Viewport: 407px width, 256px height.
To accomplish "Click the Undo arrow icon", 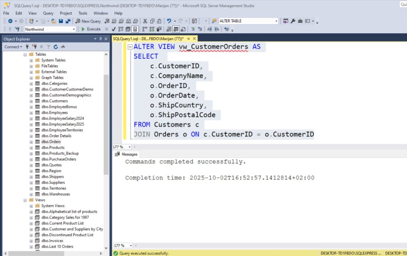I will pyautogui.click(x=169, y=21).
